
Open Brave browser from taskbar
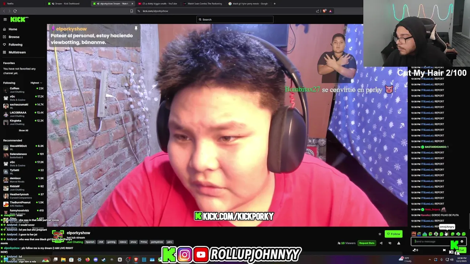(x=136, y=260)
